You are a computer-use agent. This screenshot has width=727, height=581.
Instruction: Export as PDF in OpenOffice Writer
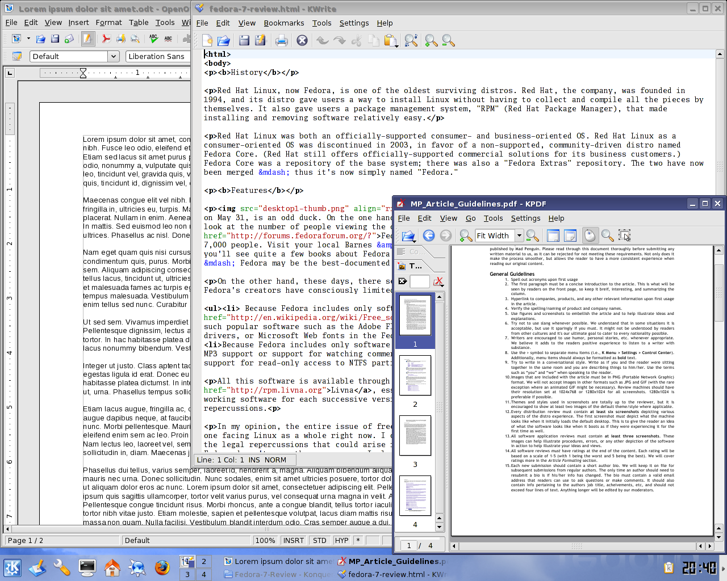(x=106, y=39)
